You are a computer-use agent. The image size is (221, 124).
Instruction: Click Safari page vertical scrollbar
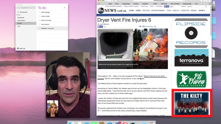coord(211,21)
